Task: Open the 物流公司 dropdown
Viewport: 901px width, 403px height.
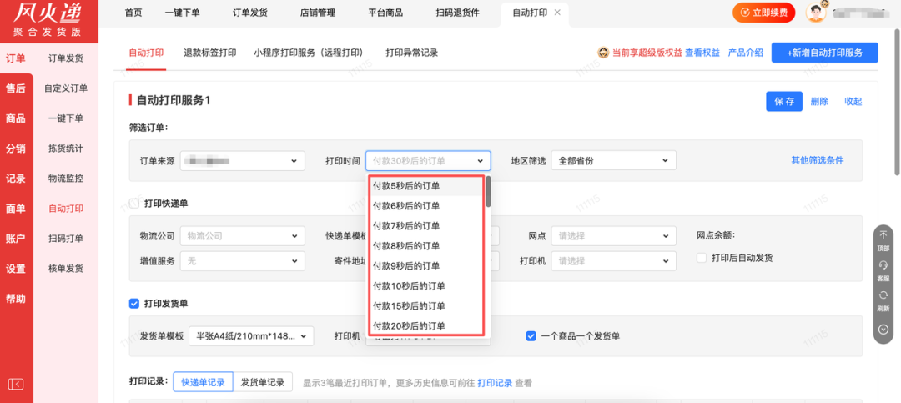Action: coord(243,235)
